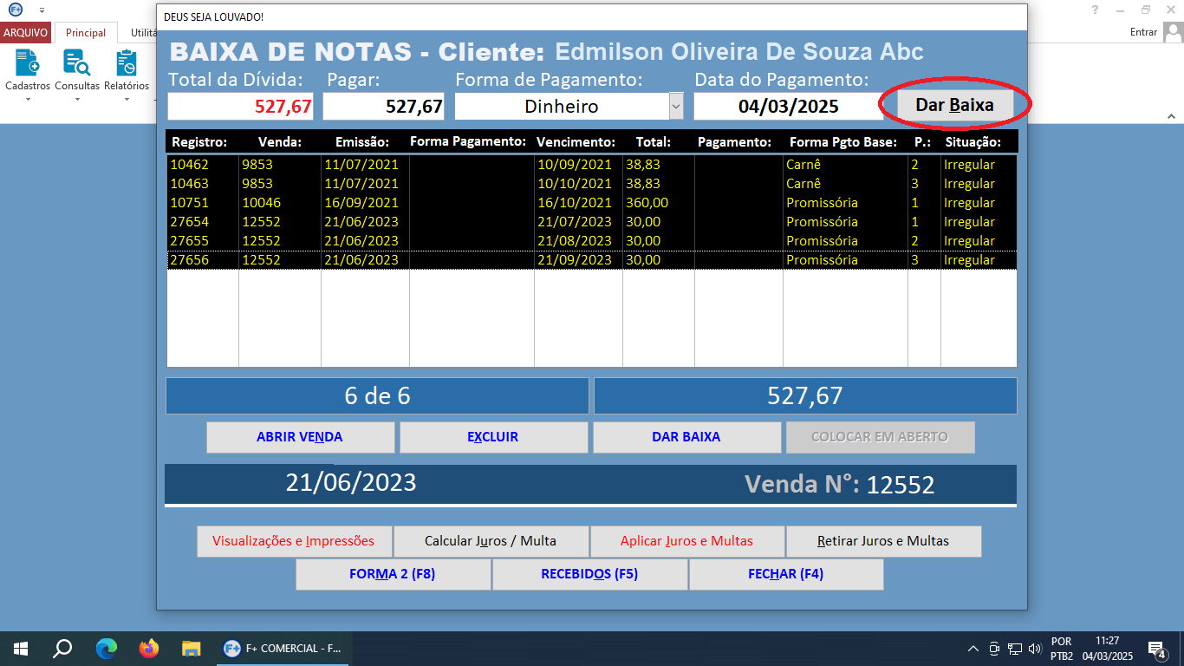Select row with Registro 10462
The height and width of the screenshot is (666, 1184).
coord(591,165)
